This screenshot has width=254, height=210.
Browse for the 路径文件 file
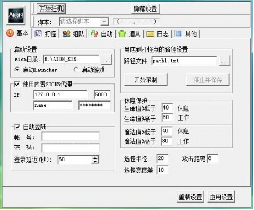pos(225,61)
